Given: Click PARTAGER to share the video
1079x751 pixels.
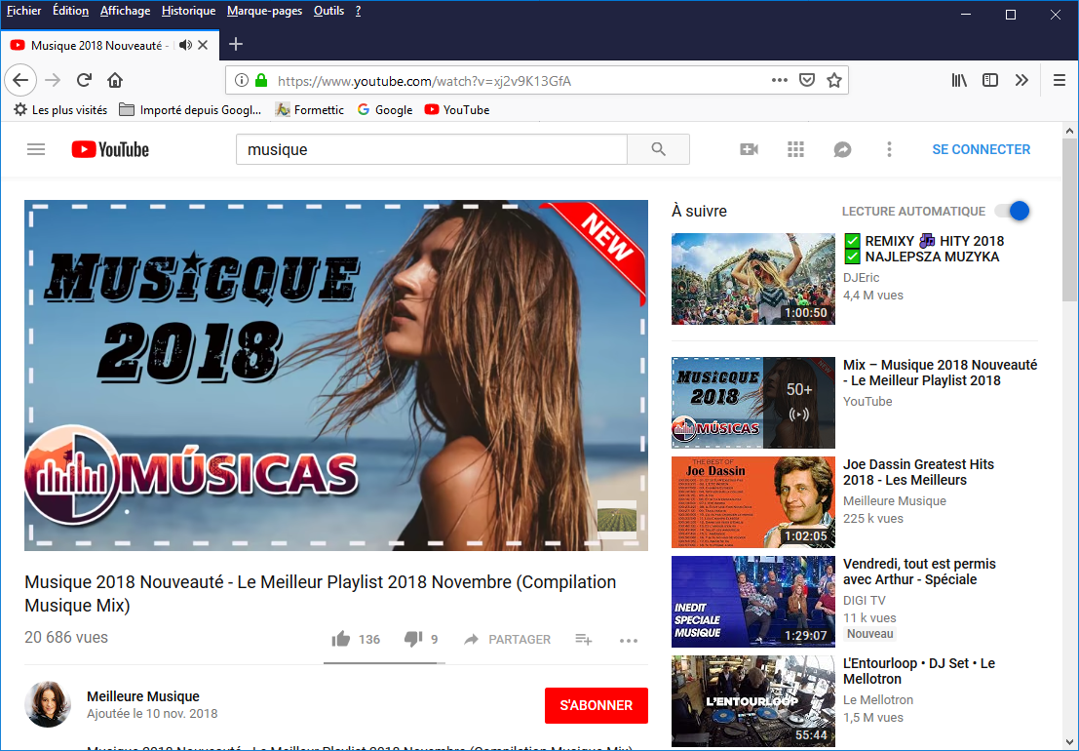Looking at the screenshot, I should [x=507, y=640].
